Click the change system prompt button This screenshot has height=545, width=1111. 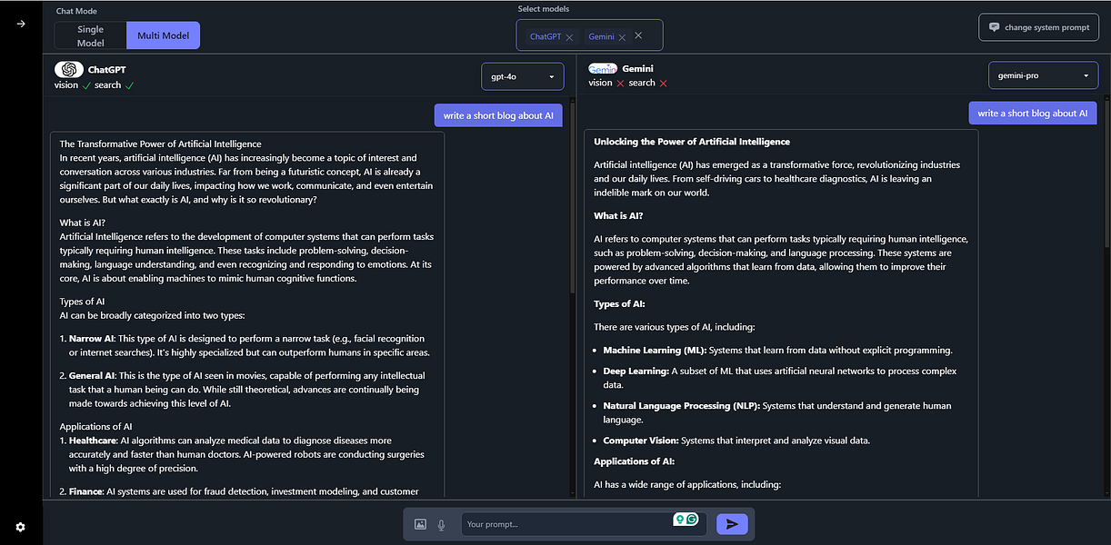pos(1038,27)
